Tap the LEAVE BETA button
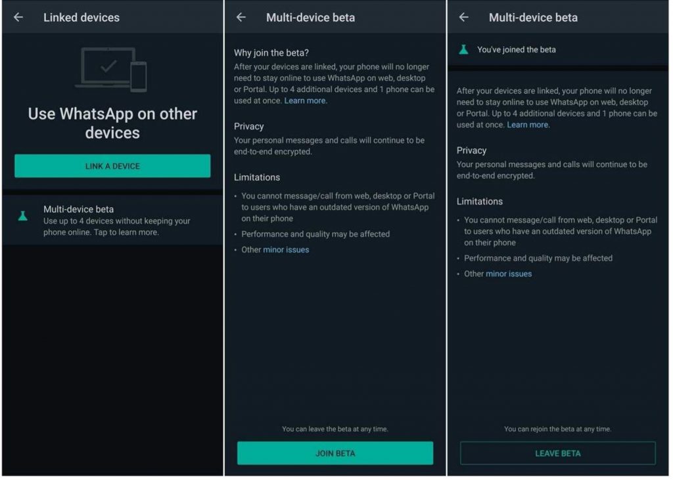 (x=558, y=454)
